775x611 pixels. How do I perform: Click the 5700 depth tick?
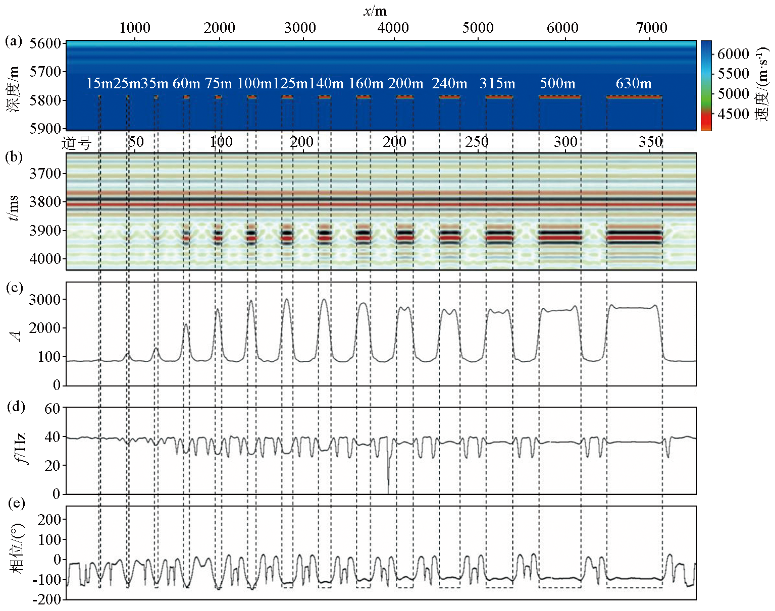click(x=45, y=72)
